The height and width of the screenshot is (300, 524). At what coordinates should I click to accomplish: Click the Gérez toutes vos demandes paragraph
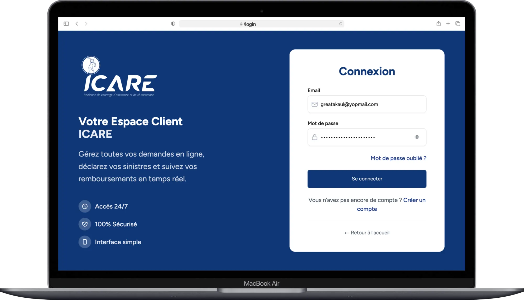[141, 166]
